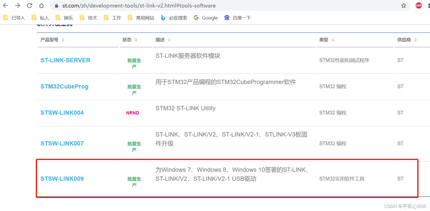Image resolution: width=430 pixels, height=211 pixels.
Task: Select 'STM32 编程' type in STSW-LINK004 row
Action: click(333, 113)
